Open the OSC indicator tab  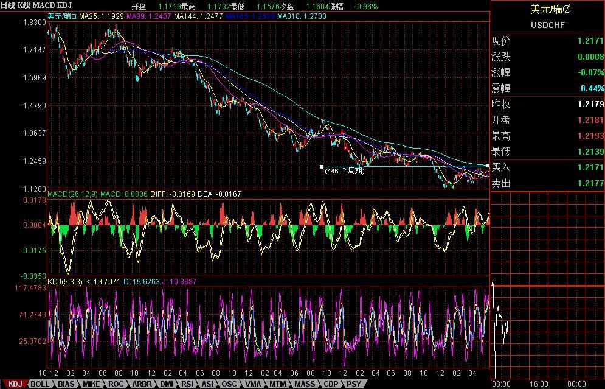(x=229, y=384)
